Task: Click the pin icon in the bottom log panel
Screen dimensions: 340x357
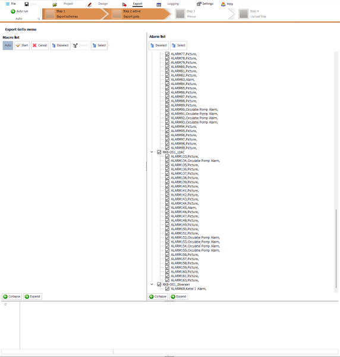Action: (6, 304)
